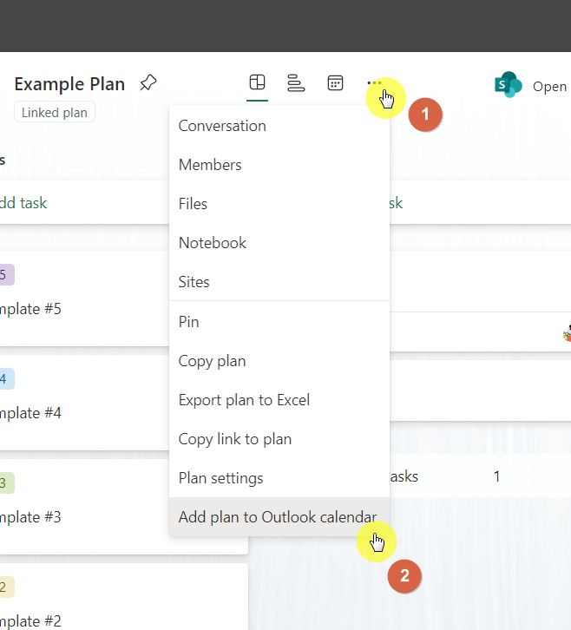Click the green label on Template #3 card

tap(7, 483)
